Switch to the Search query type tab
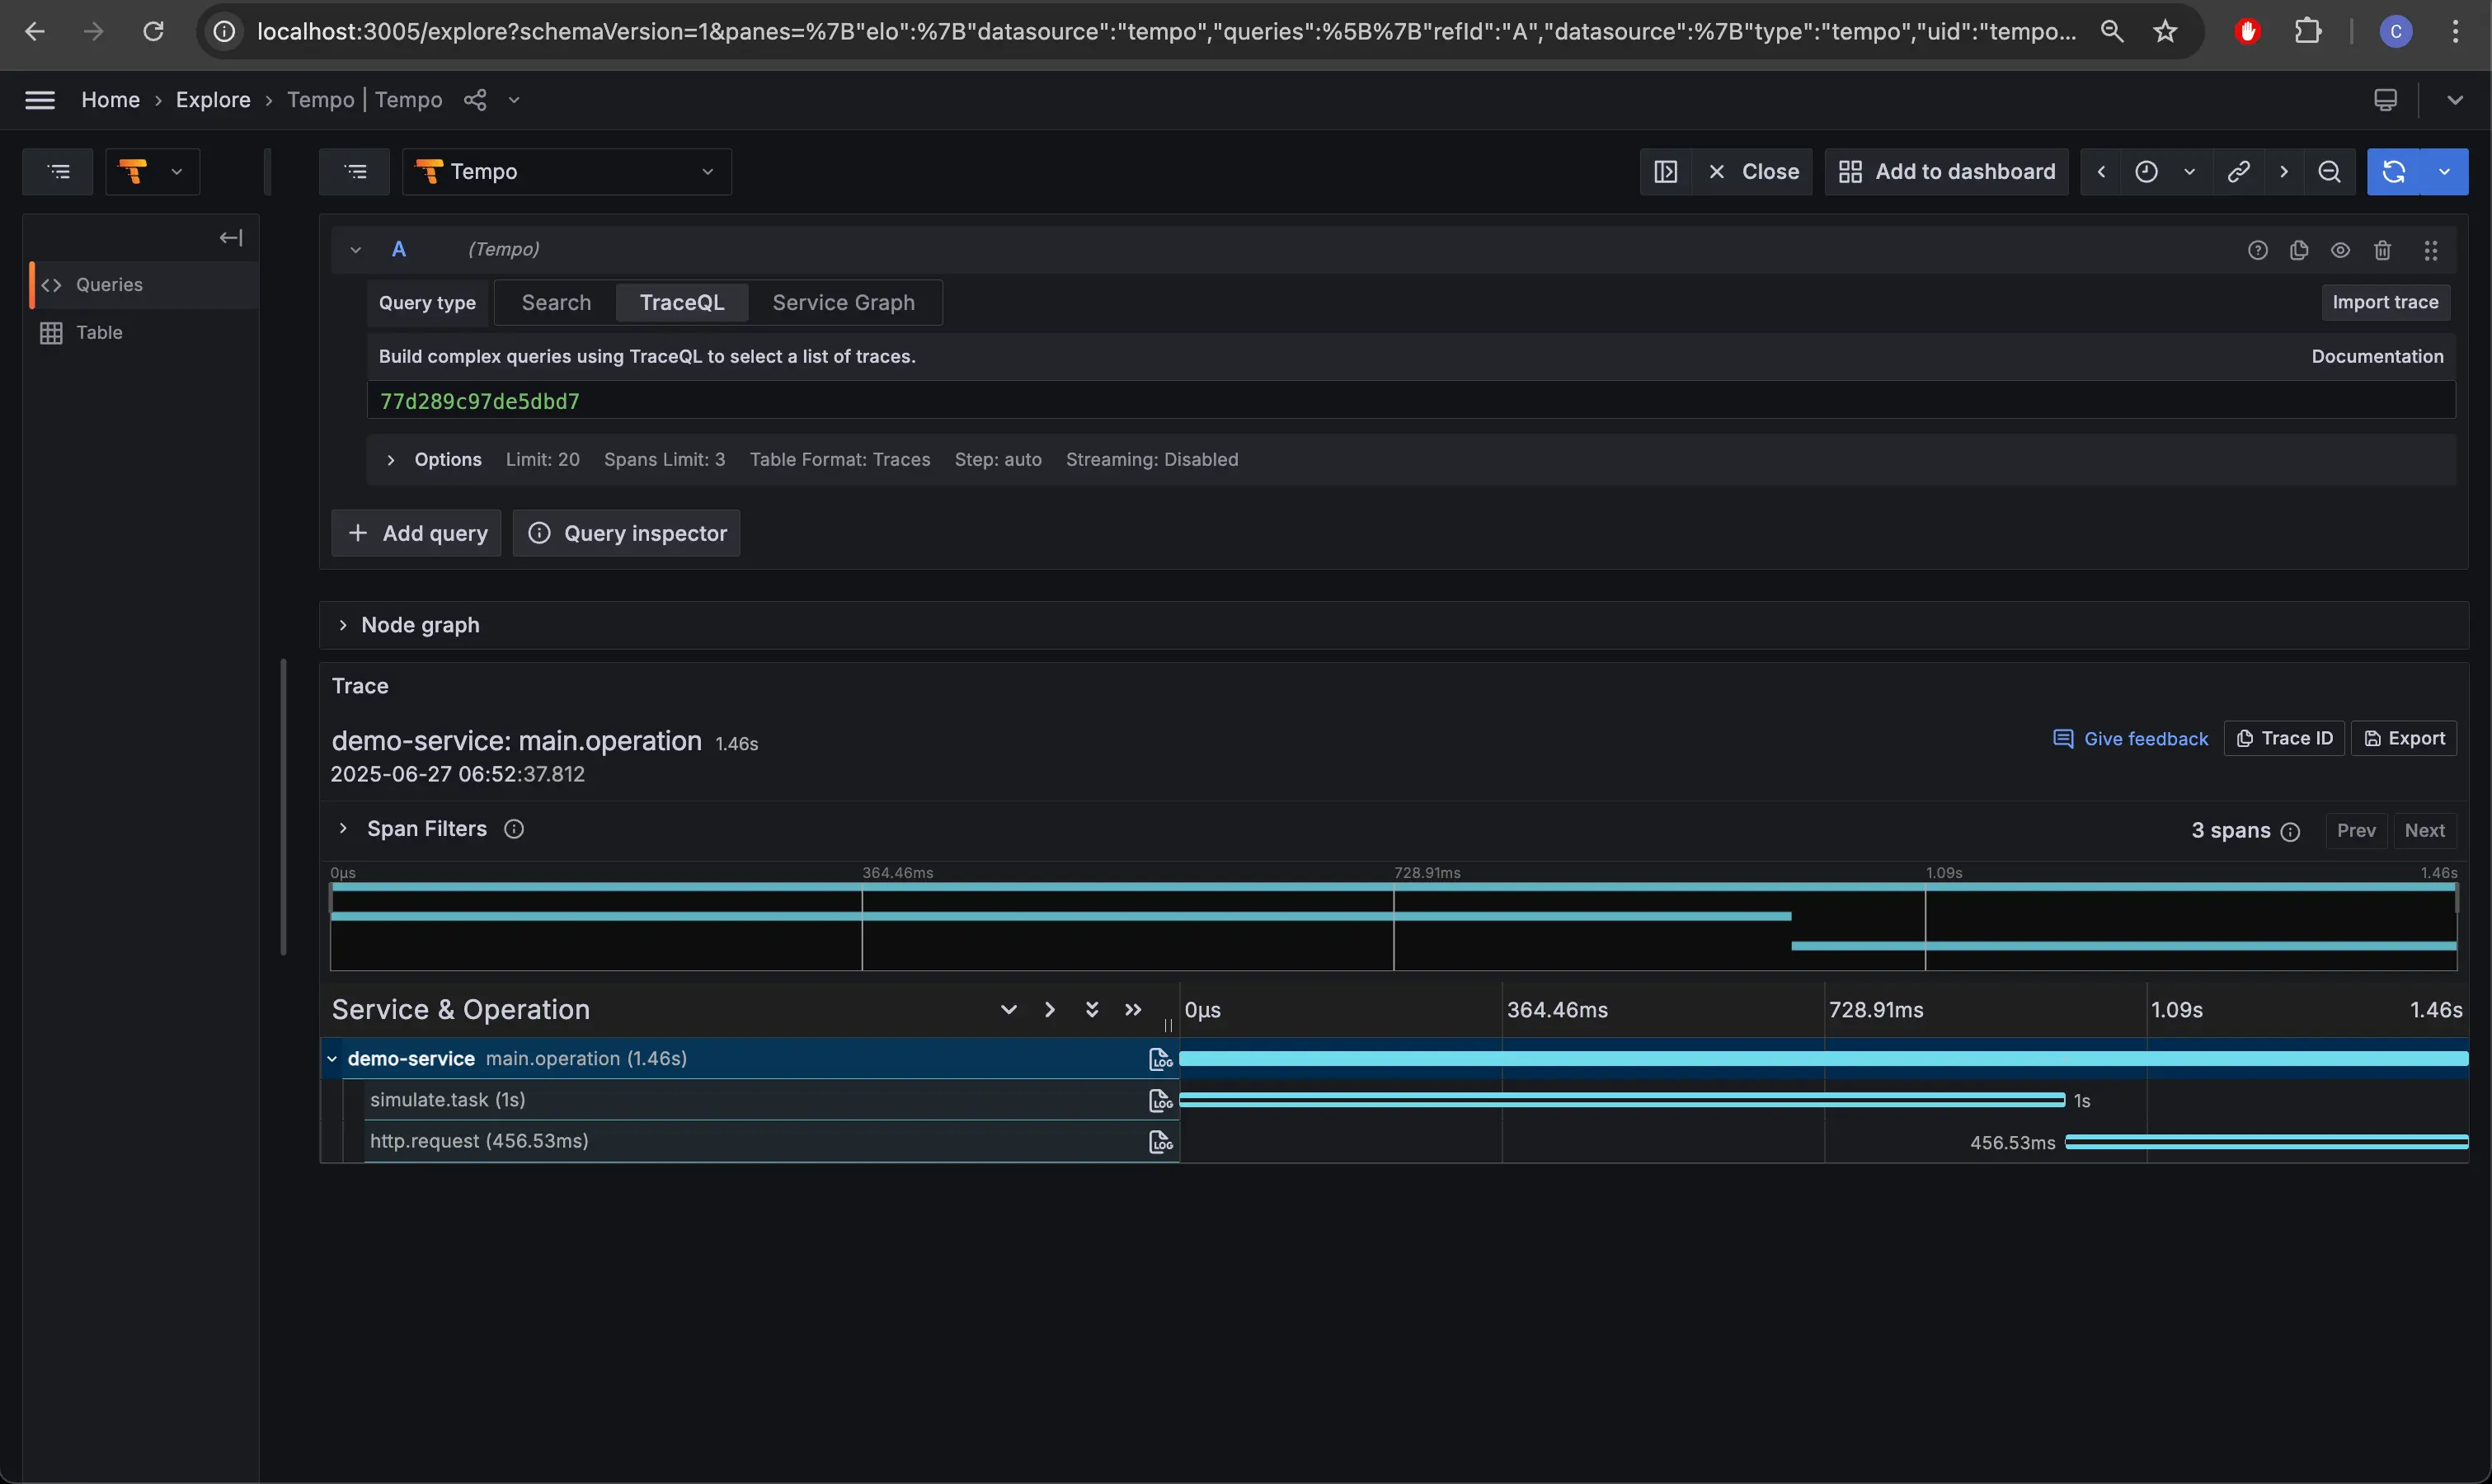This screenshot has width=2492, height=1484. tap(555, 302)
